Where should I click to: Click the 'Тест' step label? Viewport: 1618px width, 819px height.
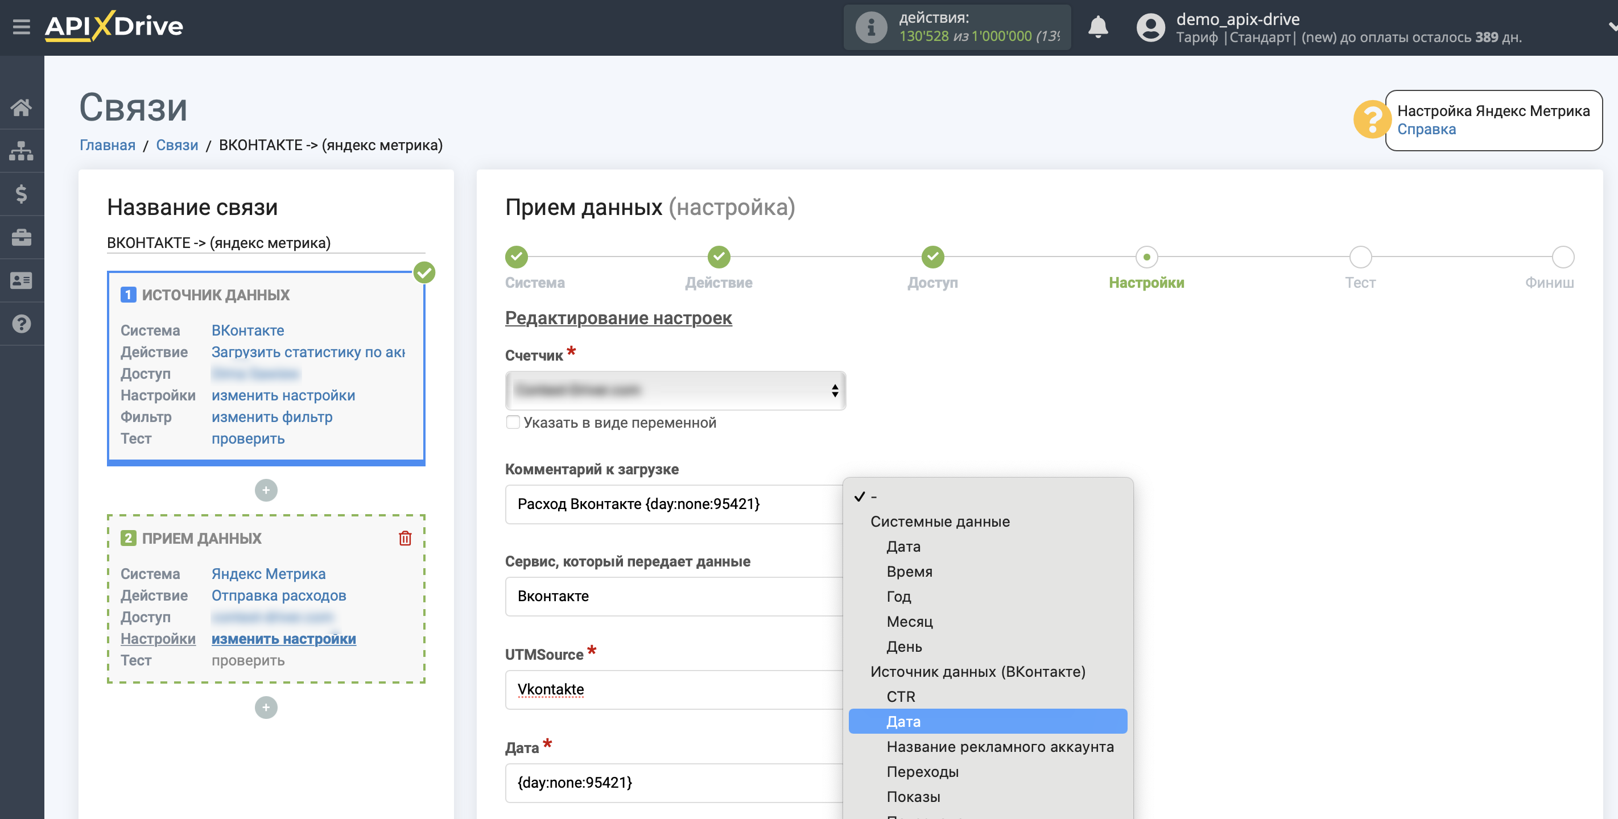point(1360,283)
